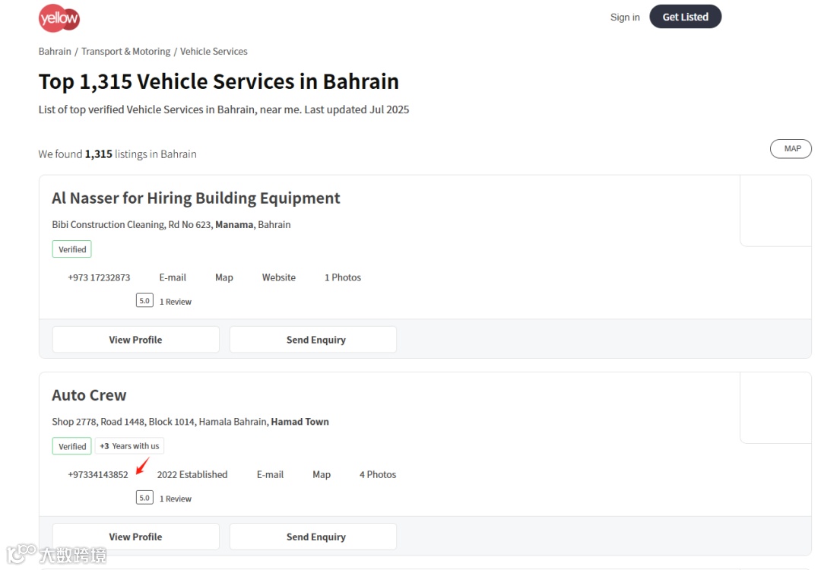
Task: View Profile of Al Nasser listing
Action: [135, 340]
